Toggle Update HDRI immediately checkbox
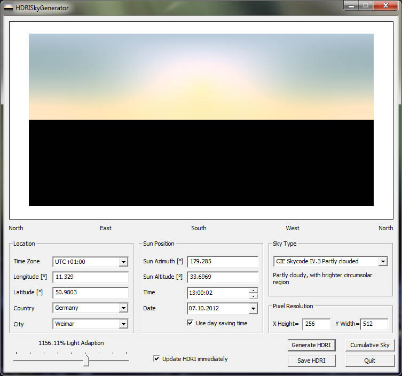This screenshot has height=376, width=402. (x=156, y=358)
